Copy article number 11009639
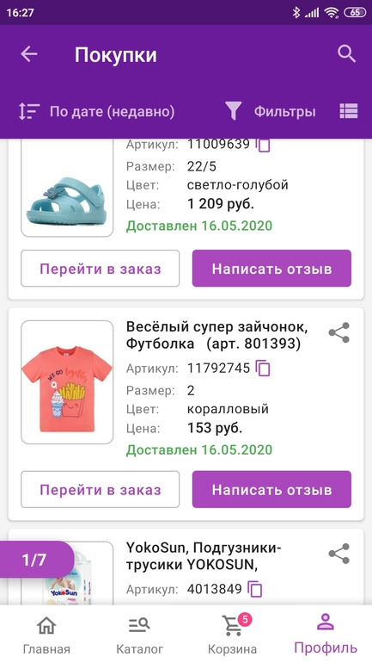The image size is (372, 663). pos(263,145)
